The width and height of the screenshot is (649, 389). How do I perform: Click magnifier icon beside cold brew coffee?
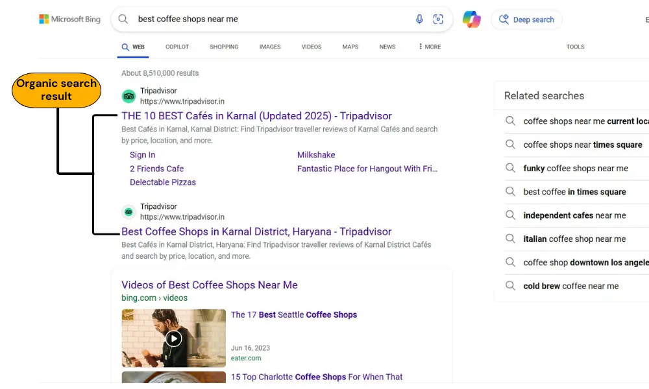coord(510,286)
